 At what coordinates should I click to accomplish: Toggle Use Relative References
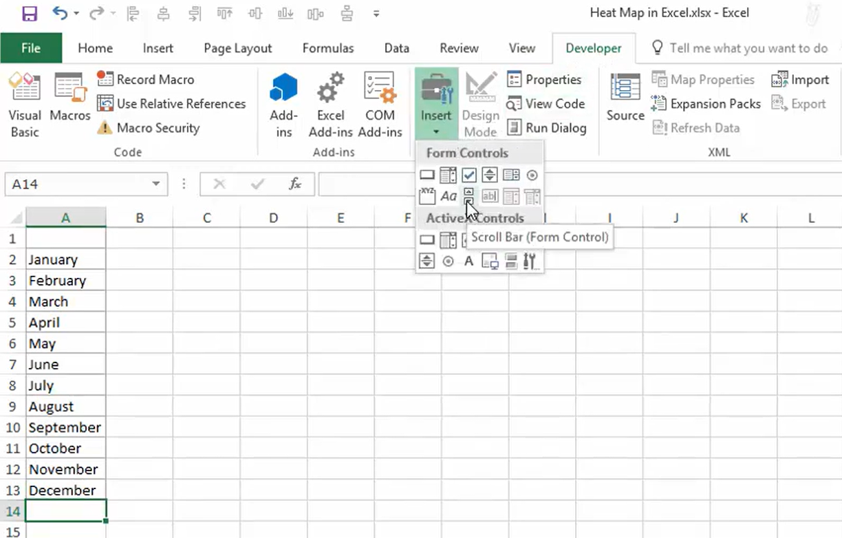click(171, 104)
